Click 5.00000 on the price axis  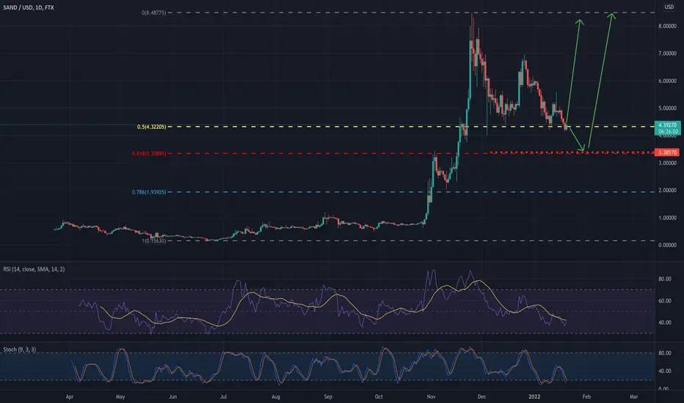tap(667, 108)
